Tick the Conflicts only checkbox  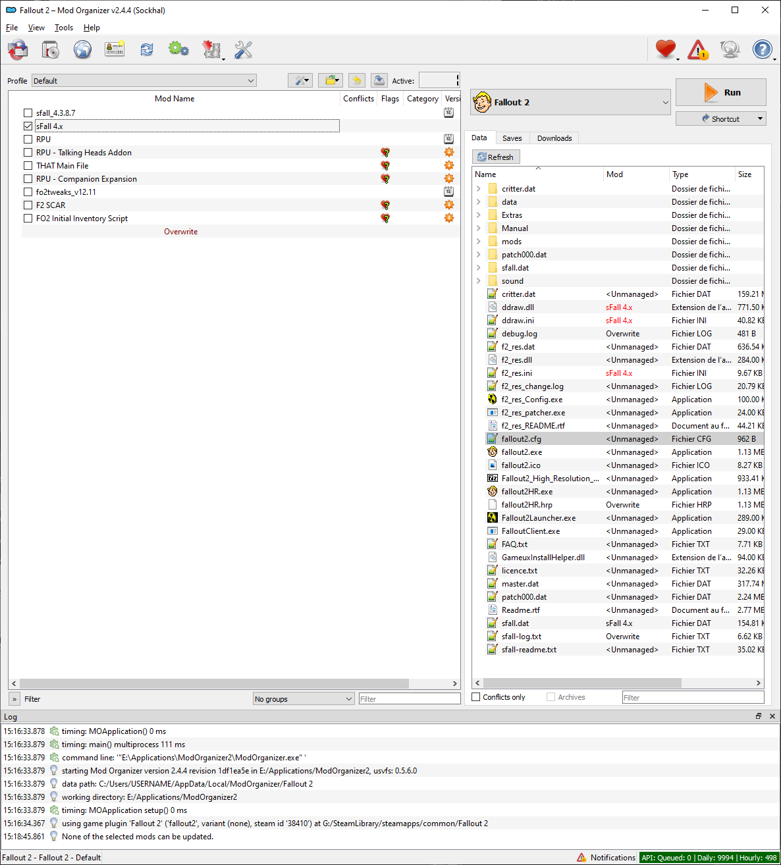point(476,697)
